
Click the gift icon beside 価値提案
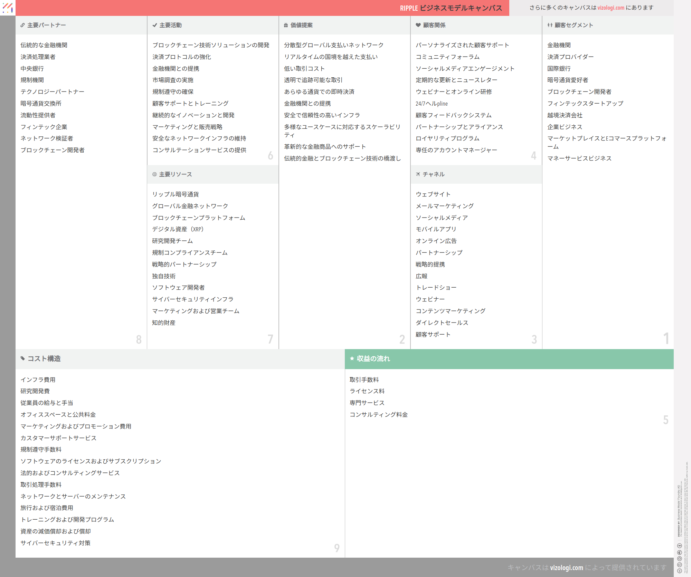tap(286, 25)
